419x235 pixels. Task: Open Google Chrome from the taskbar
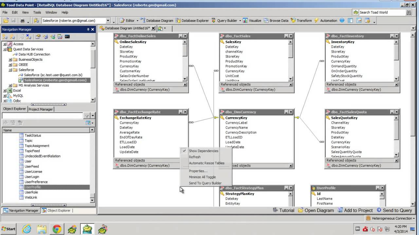(x=57, y=229)
